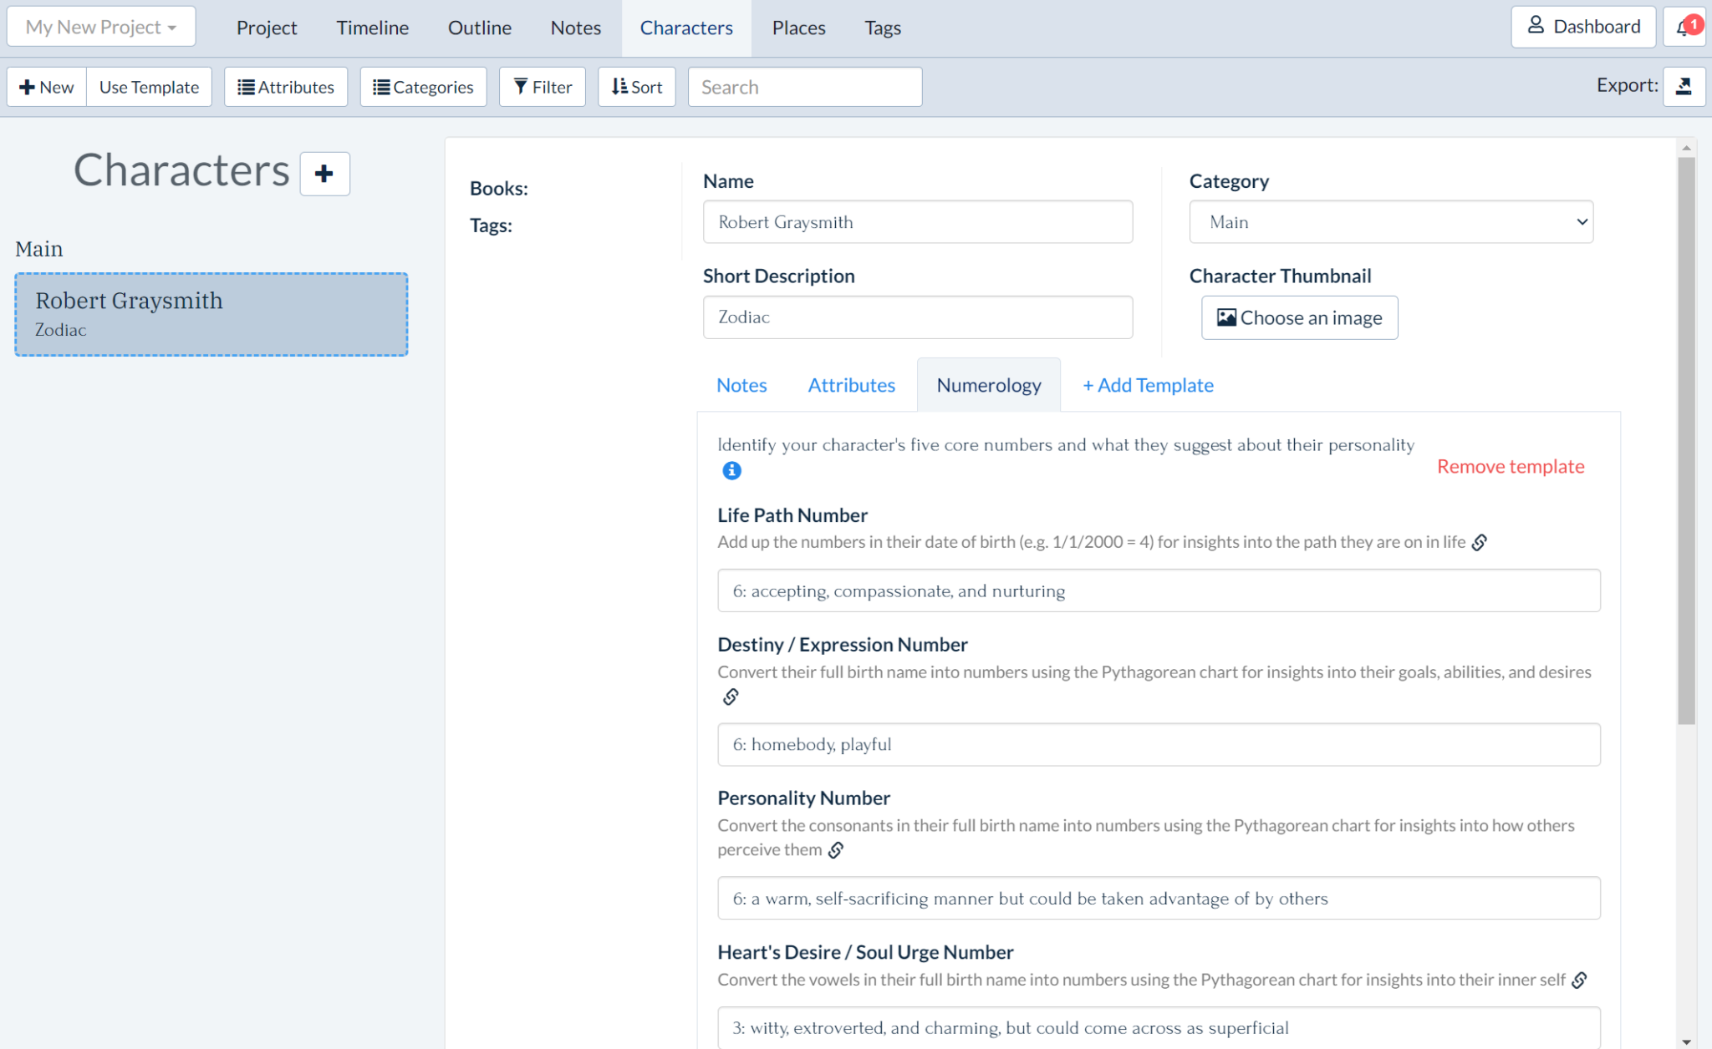Click the export download icon
Image resolution: width=1712 pixels, height=1049 pixels.
[x=1684, y=86]
